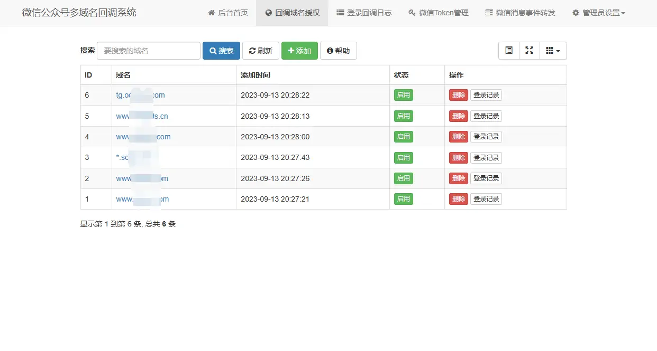Toggle the 启用 status for domain ID 6
Image resolution: width=657 pixels, height=351 pixels.
pyautogui.click(x=403, y=95)
